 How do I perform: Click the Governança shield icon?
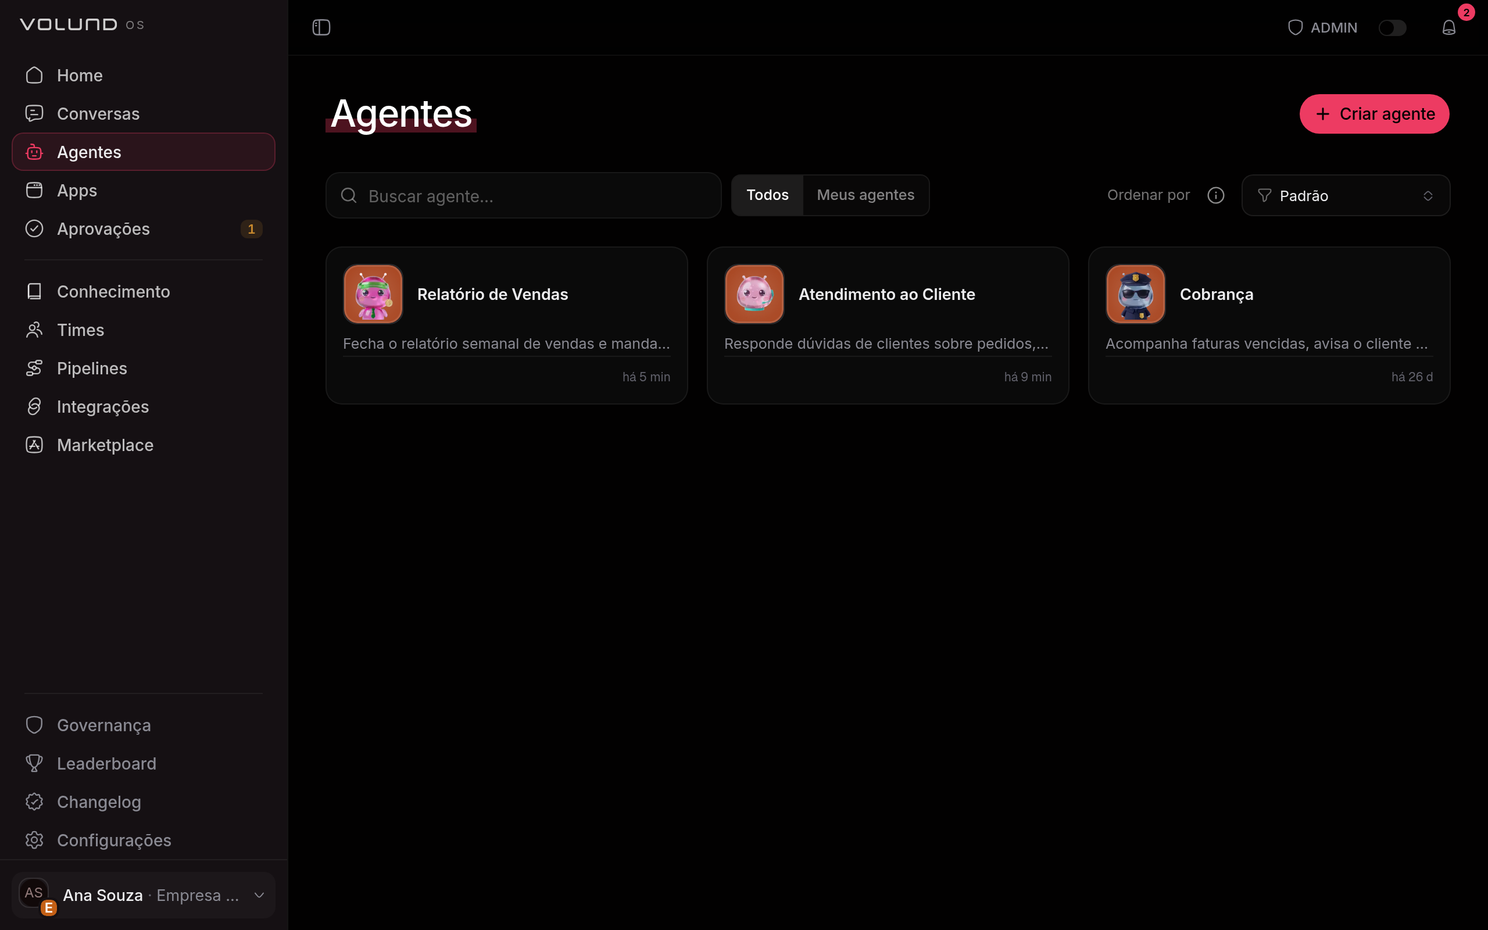(x=34, y=725)
